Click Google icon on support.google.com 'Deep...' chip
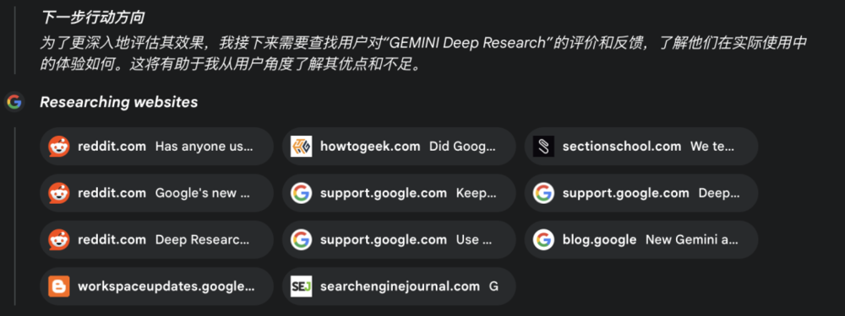 coord(543,193)
